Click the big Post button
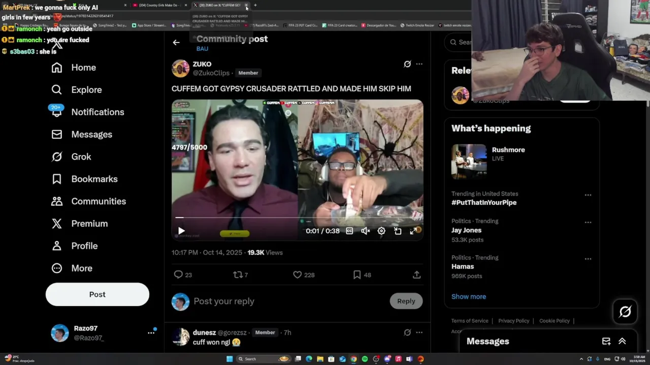 tap(97, 295)
